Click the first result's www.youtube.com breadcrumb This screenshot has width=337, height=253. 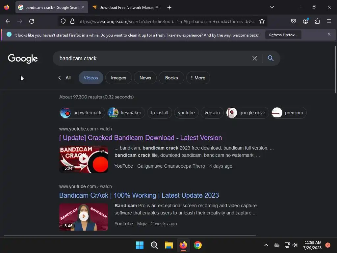(x=85, y=129)
